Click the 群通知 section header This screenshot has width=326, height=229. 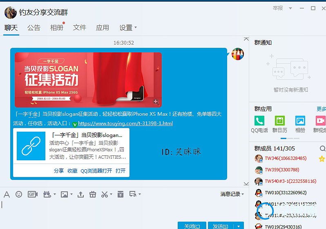263,43
